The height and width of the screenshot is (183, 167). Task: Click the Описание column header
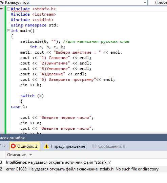(x=16, y=155)
